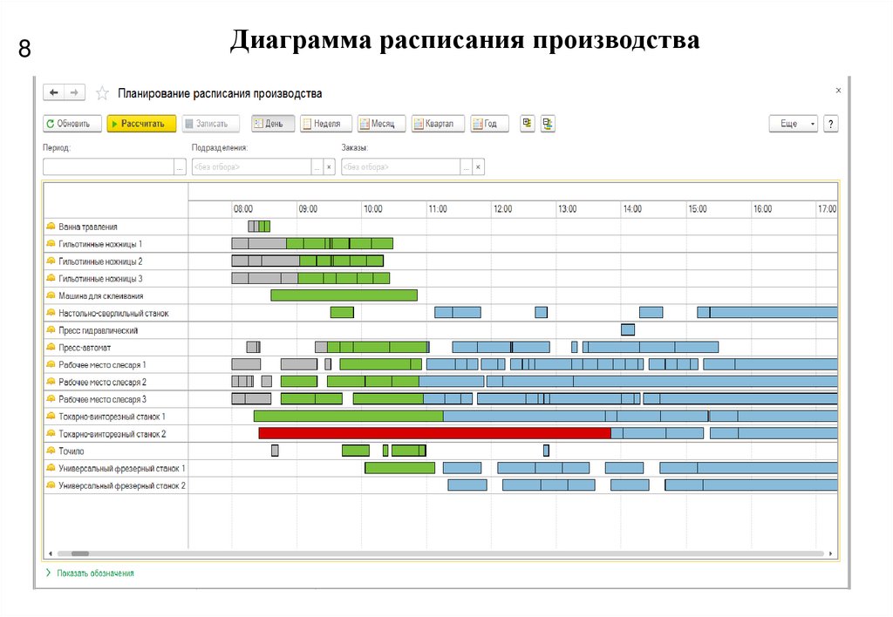The width and height of the screenshot is (893, 617).
Task: Click the second yellow-green toolbar icon after Год
Action: point(548,123)
